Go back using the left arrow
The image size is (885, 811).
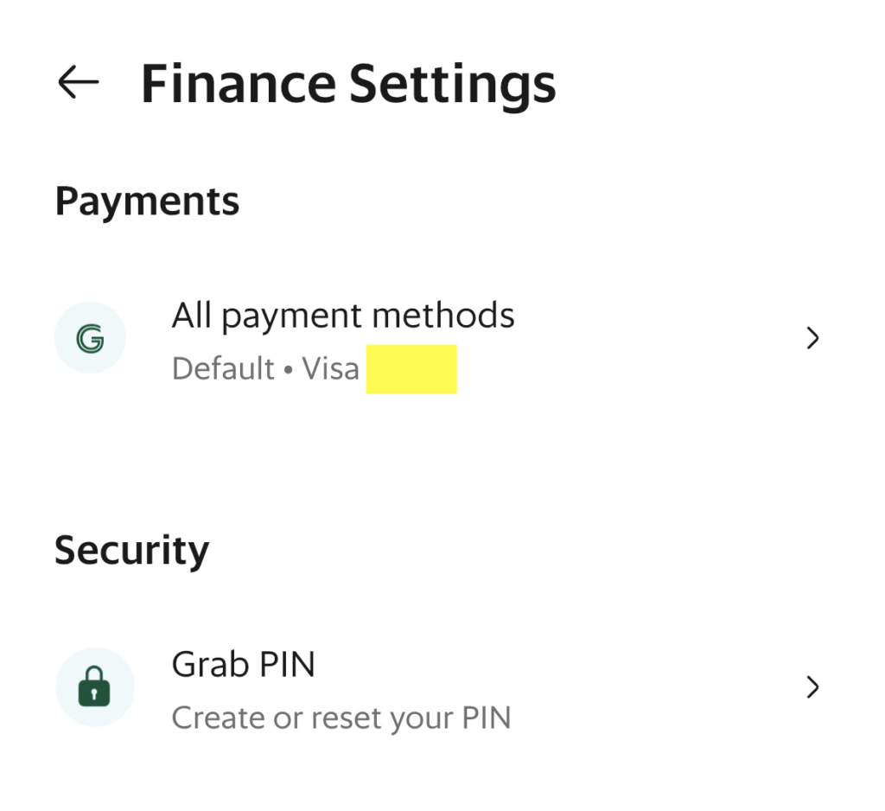tap(79, 82)
